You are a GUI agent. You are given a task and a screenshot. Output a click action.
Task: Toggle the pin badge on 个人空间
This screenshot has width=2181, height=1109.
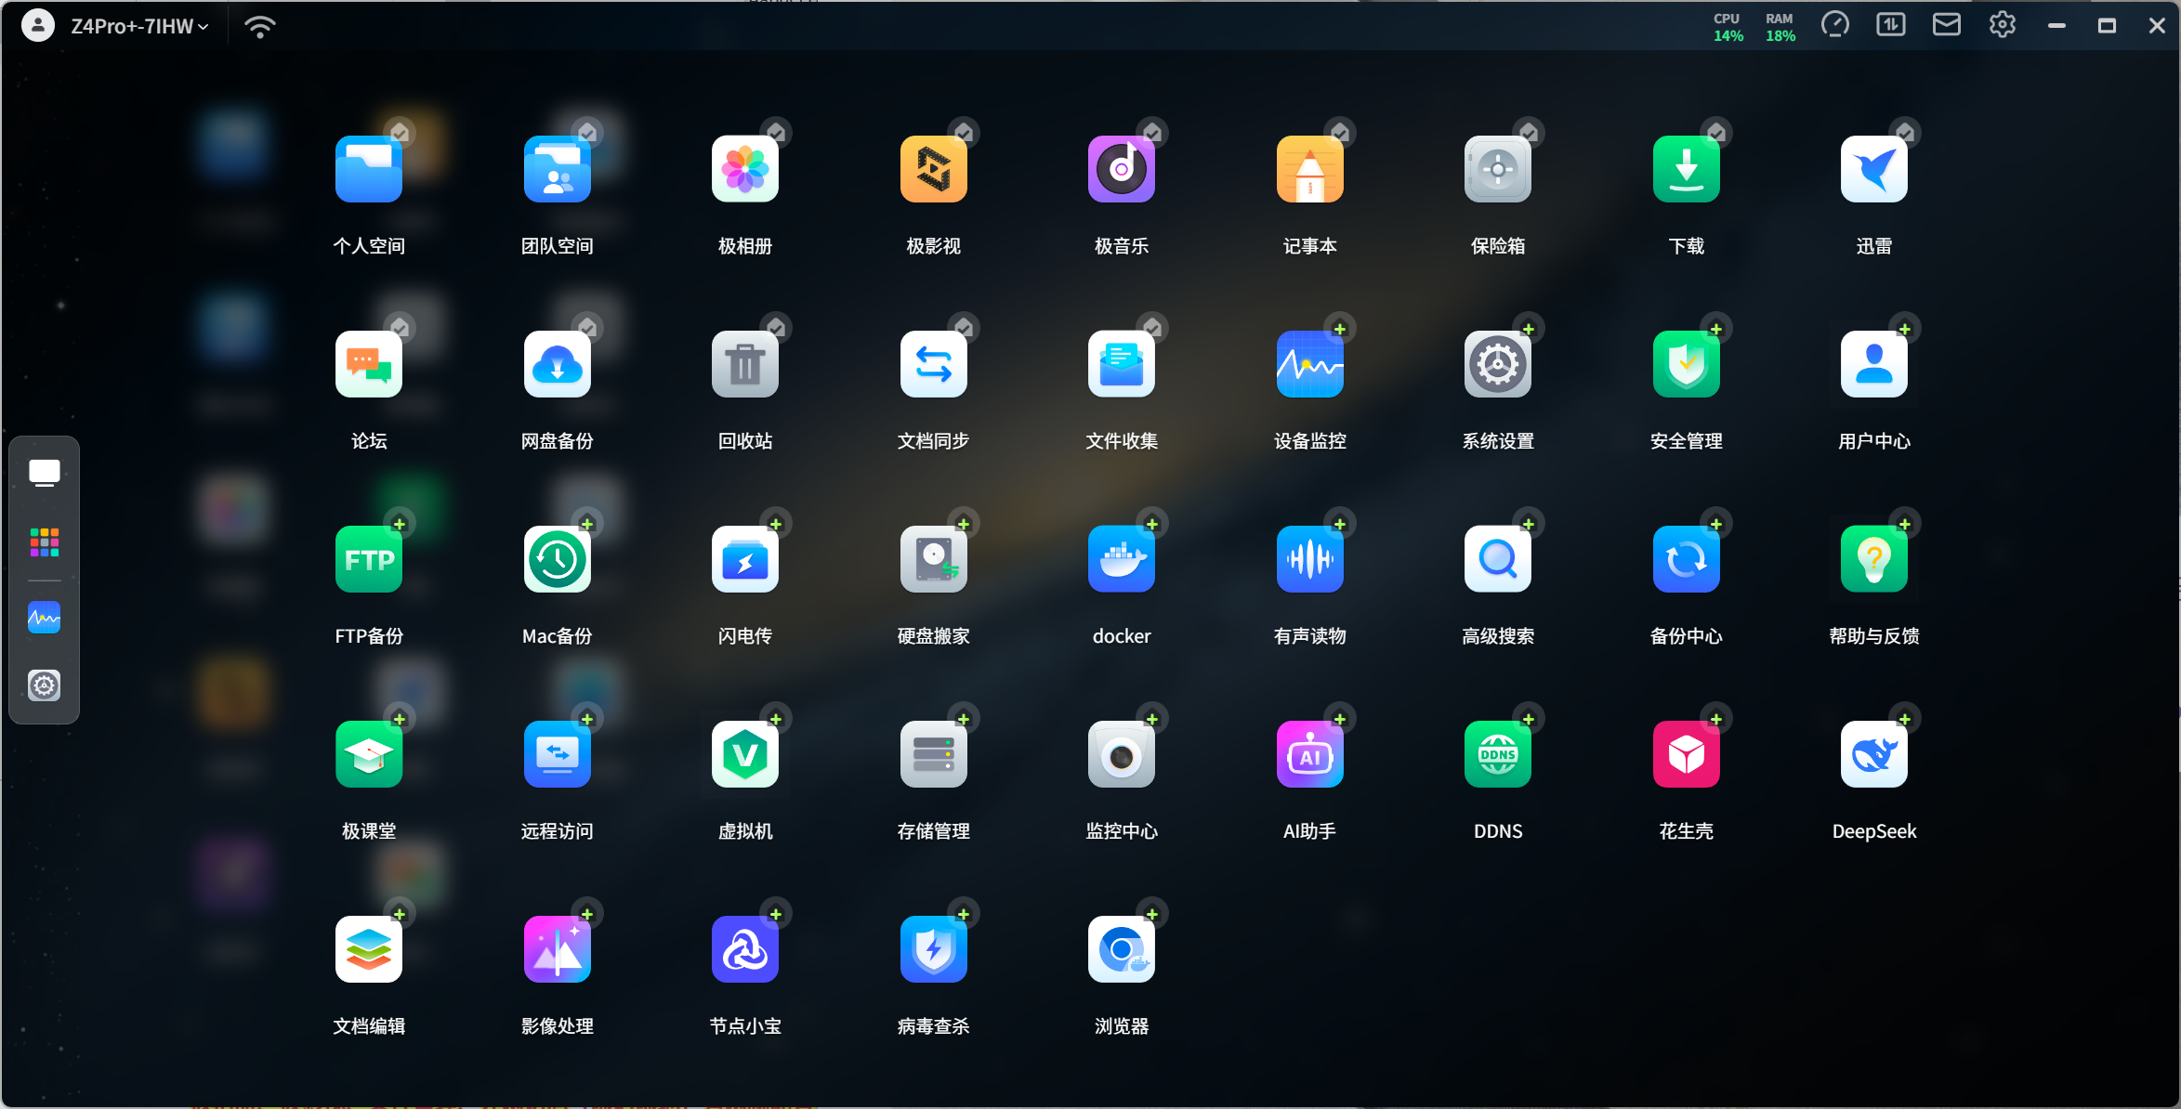(x=400, y=133)
